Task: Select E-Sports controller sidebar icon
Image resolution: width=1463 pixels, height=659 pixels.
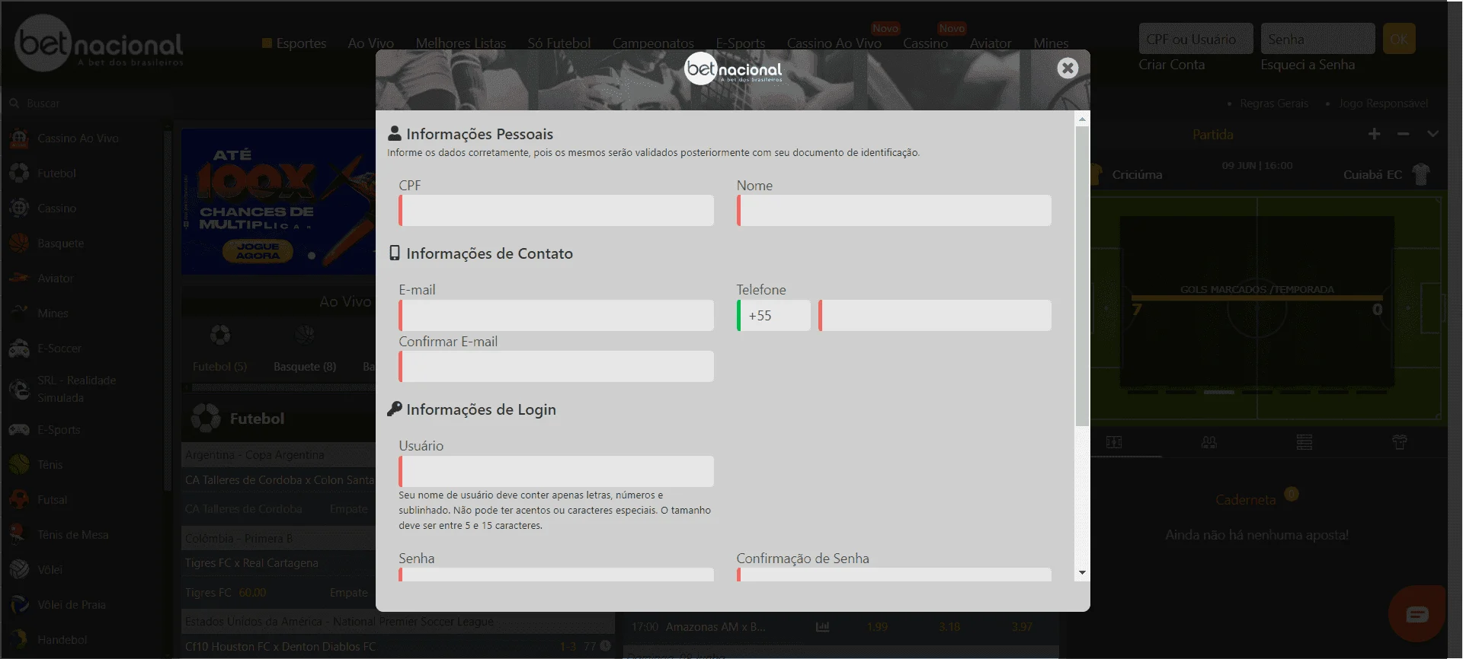Action: tap(19, 430)
